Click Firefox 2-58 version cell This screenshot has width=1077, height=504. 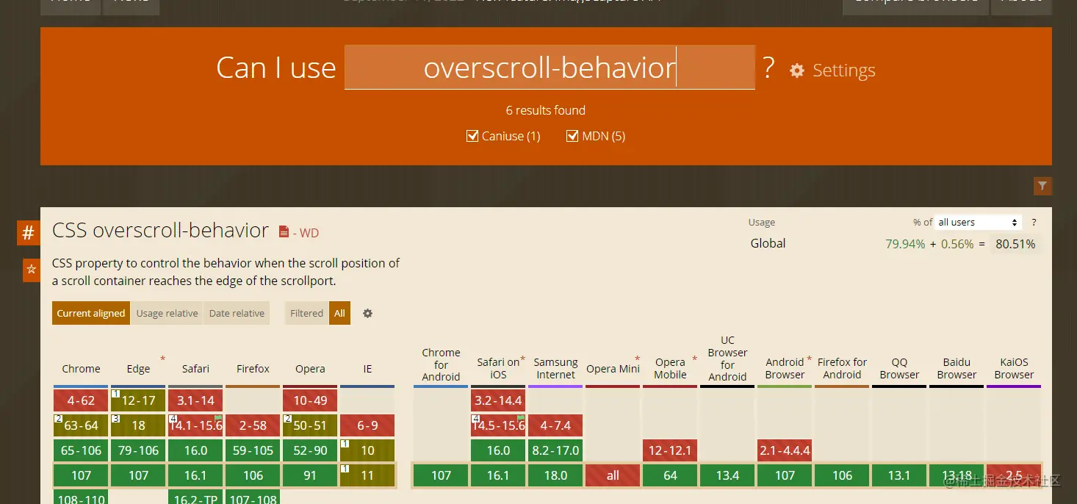pyautogui.click(x=253, y=425)
